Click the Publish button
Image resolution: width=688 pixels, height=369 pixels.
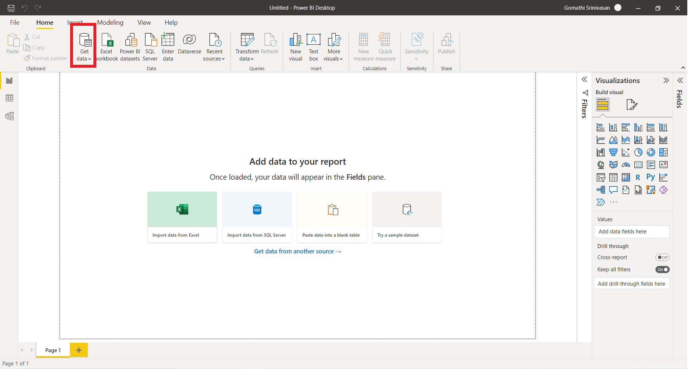(446, 44)
